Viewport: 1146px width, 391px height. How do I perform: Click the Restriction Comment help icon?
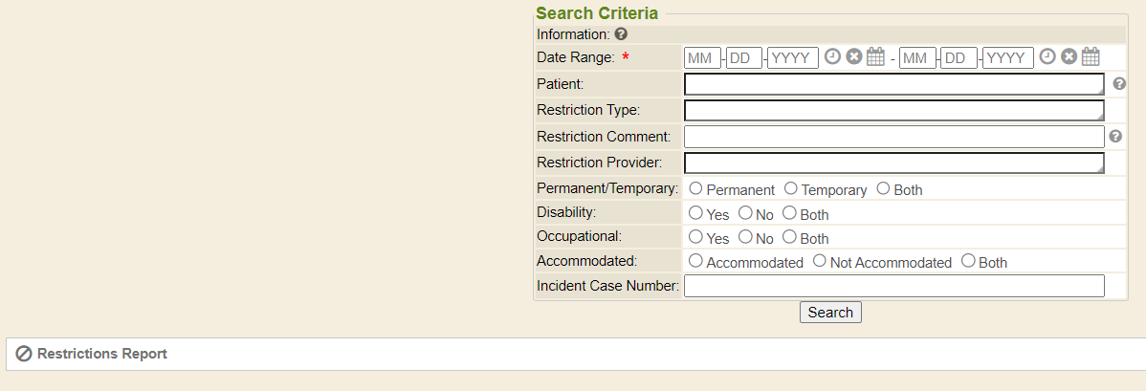[x=1115, y=137]
